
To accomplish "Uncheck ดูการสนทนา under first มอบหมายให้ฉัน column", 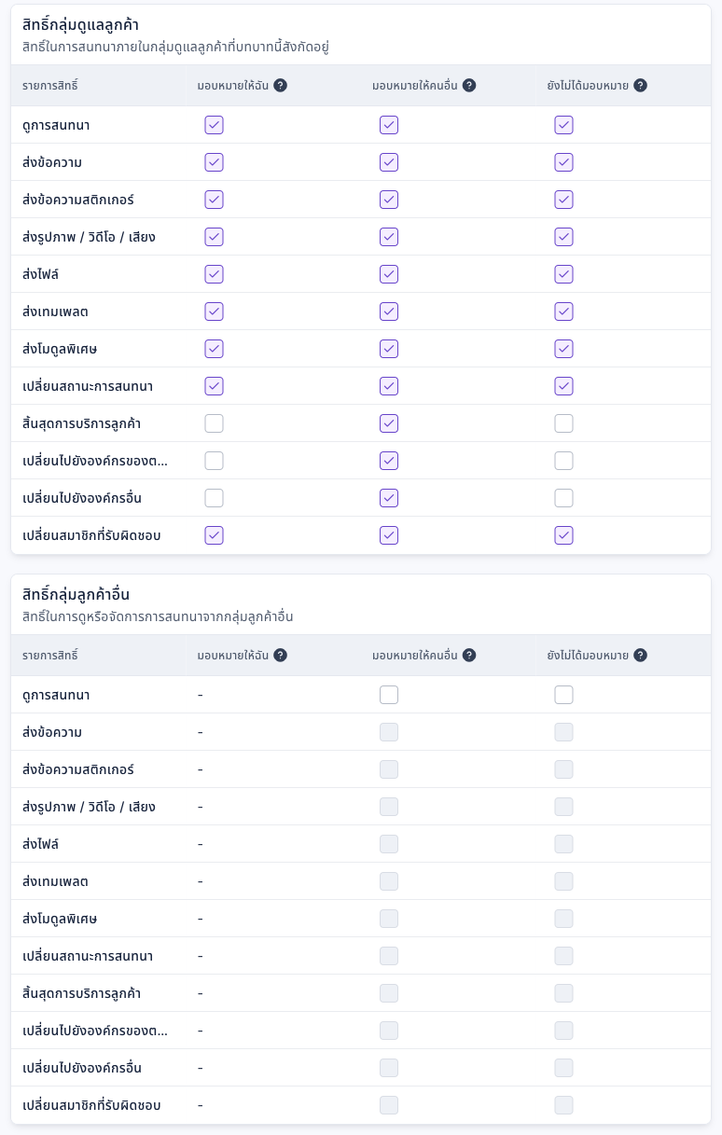I will 215,125.
